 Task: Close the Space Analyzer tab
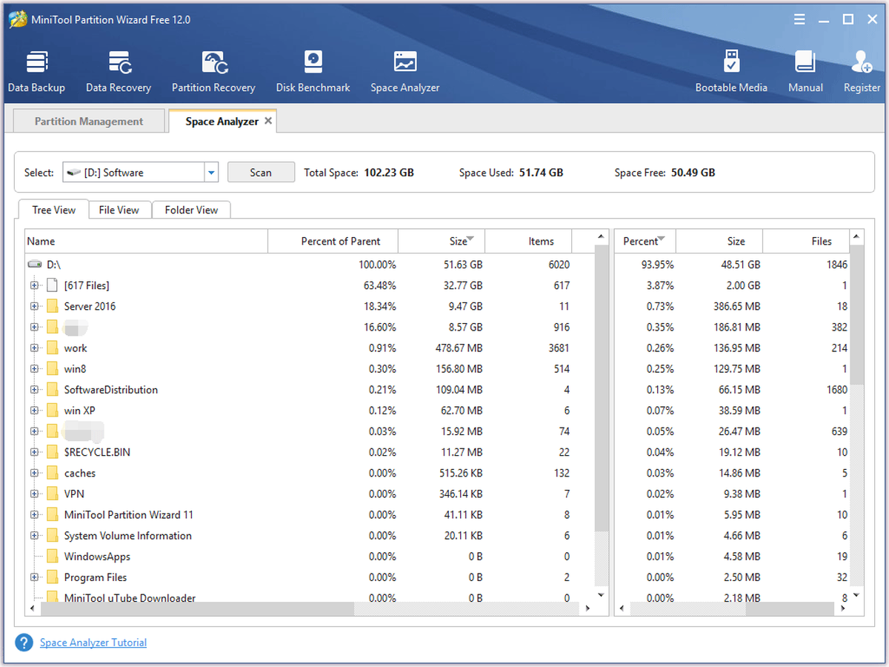(x=268, y=121)
